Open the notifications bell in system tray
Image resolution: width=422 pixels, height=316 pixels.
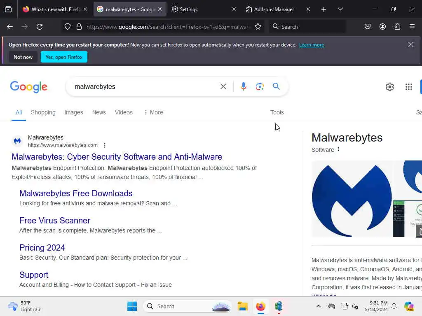coord(394,306)
